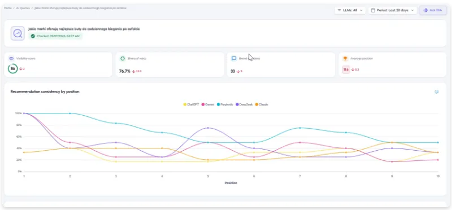Click the Visibility score eye icon
The width and height of the screenshot is (452, 210).
(11, 59)
